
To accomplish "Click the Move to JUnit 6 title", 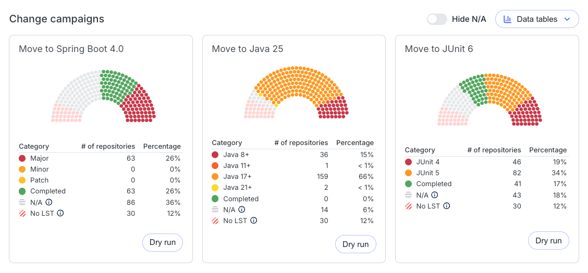I will click(x=439, y=49).
